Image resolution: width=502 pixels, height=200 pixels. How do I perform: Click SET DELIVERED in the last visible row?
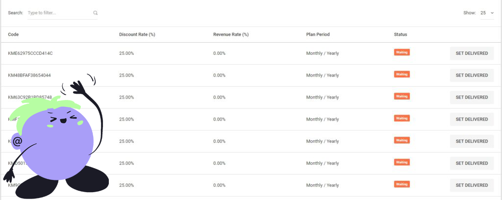(472, 185)
